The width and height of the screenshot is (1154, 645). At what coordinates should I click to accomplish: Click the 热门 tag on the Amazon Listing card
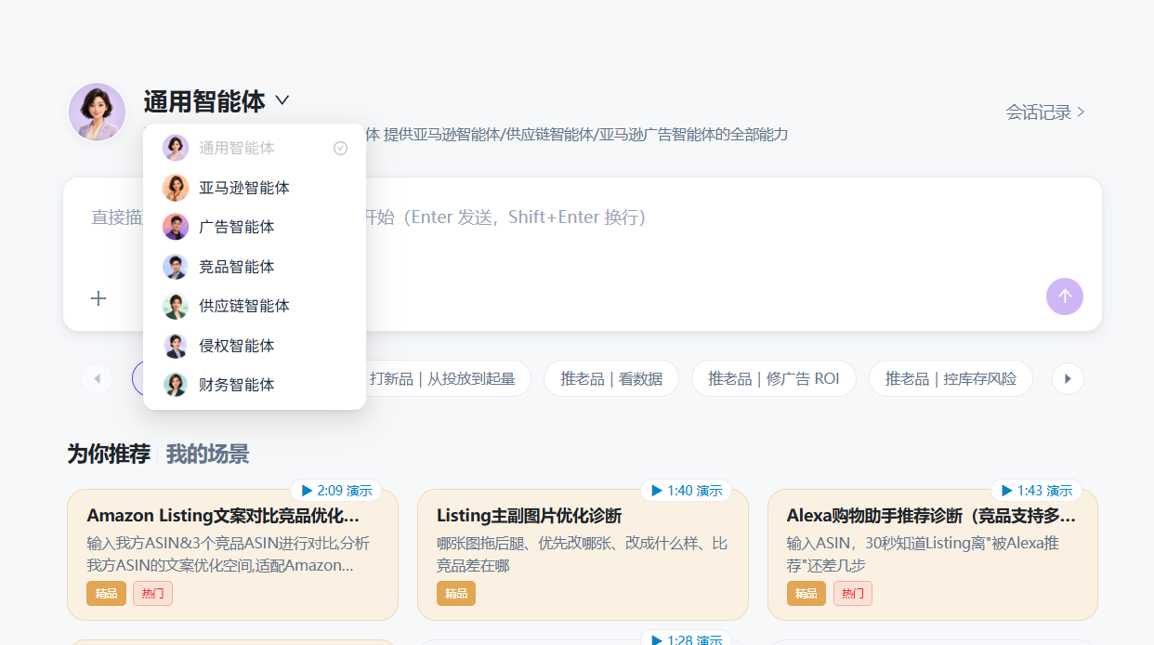pyautogui.click(x=152, y=593)
